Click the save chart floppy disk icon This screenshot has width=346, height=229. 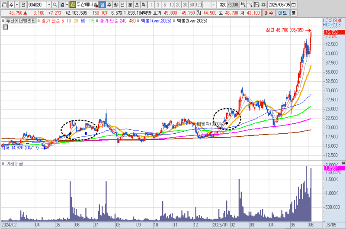click(x=257, y=4)
